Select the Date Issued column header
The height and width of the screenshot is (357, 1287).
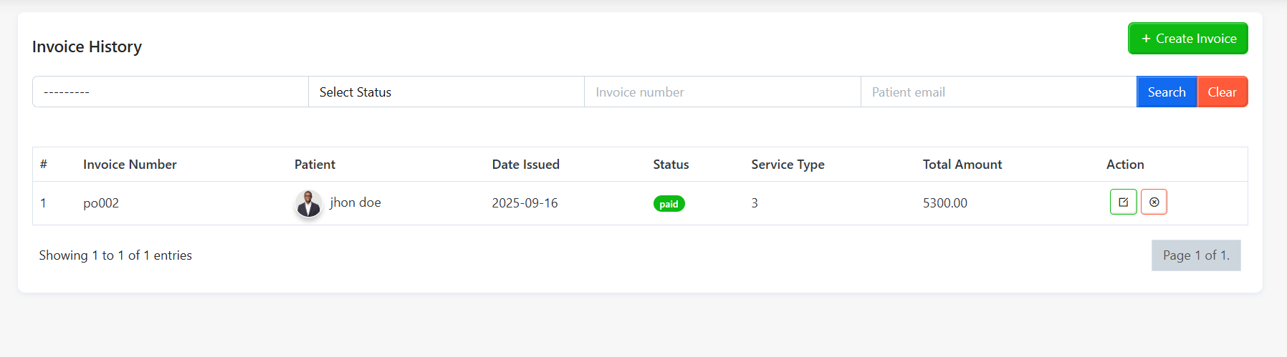[525, 165]
